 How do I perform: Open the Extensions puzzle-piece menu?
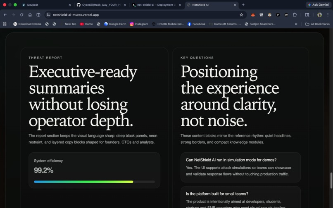click(x=295, y=15)
